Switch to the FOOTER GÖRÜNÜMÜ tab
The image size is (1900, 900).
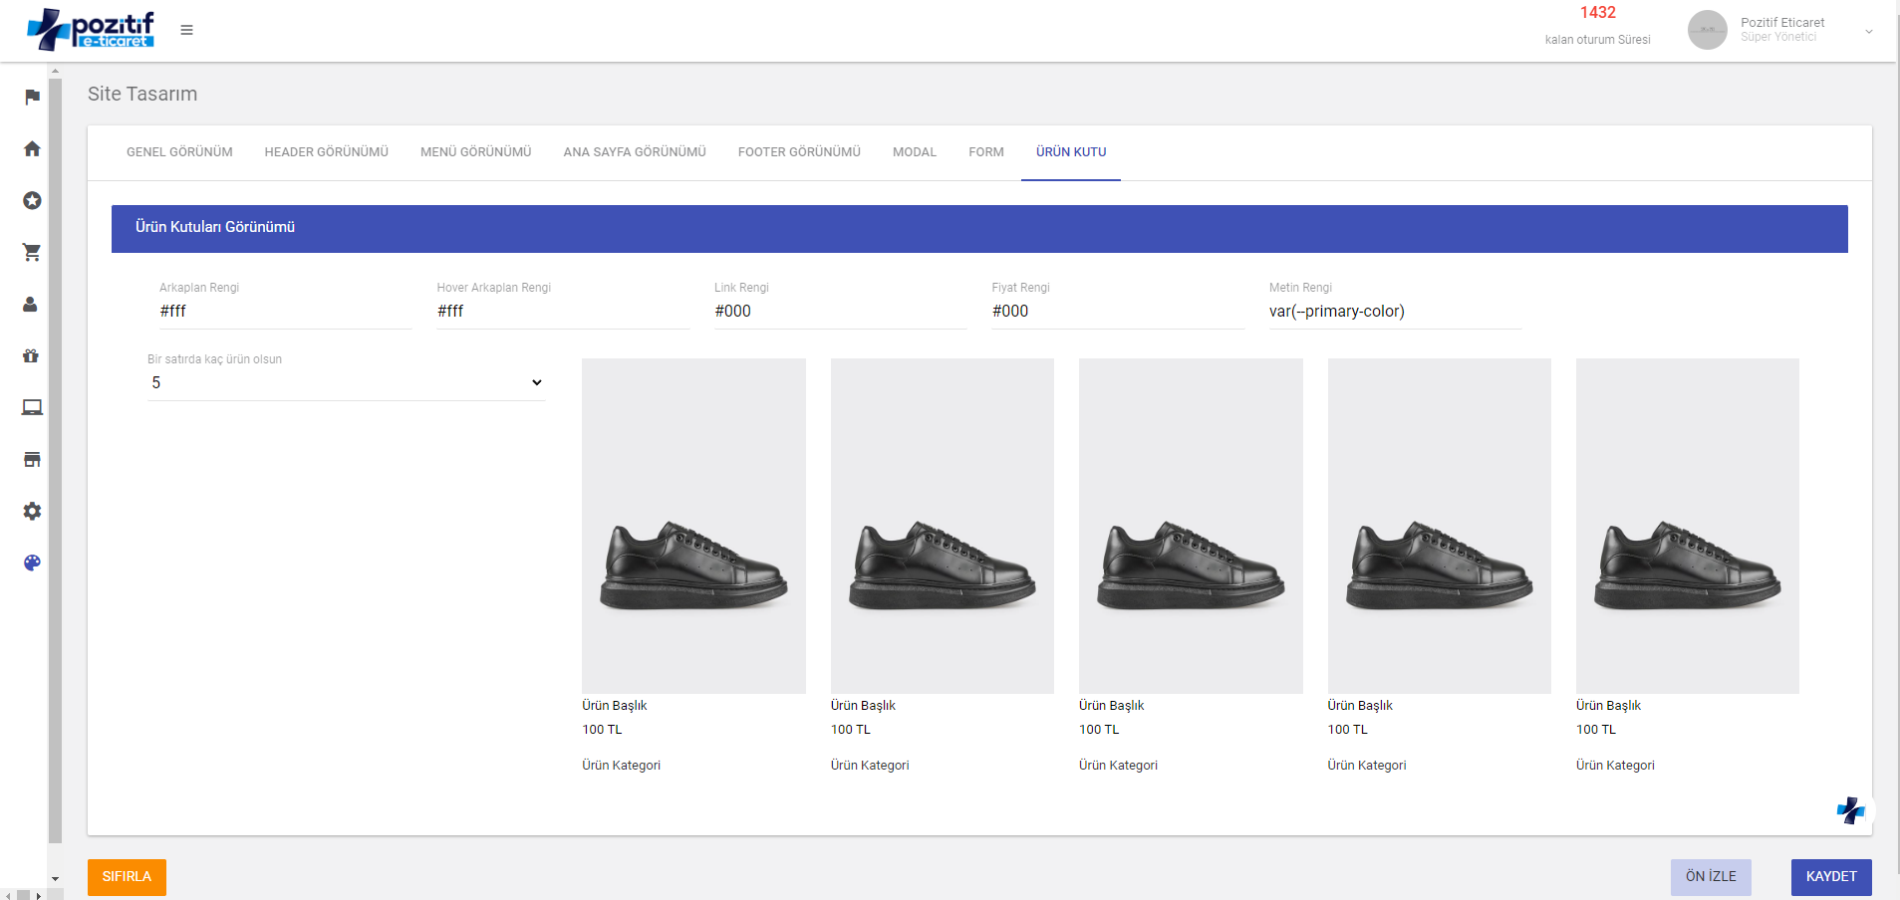click(x=799, y=152)
